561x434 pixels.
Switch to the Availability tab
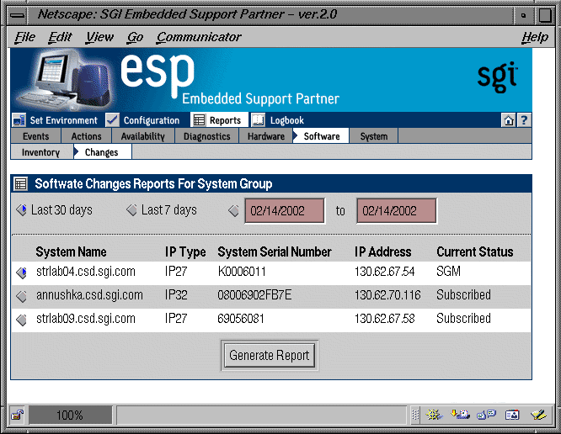point(142,136)
